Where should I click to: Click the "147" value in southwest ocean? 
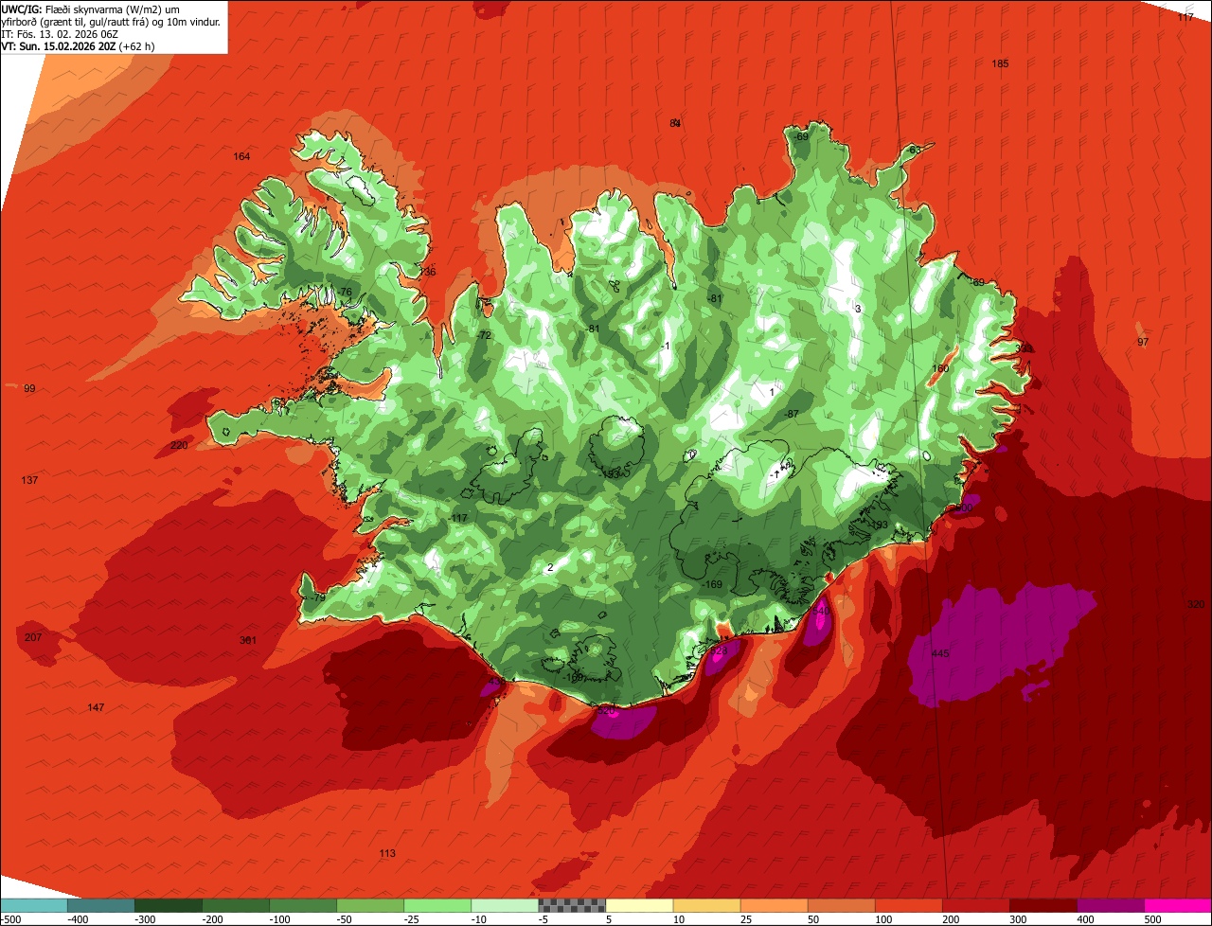click(96, 708)
